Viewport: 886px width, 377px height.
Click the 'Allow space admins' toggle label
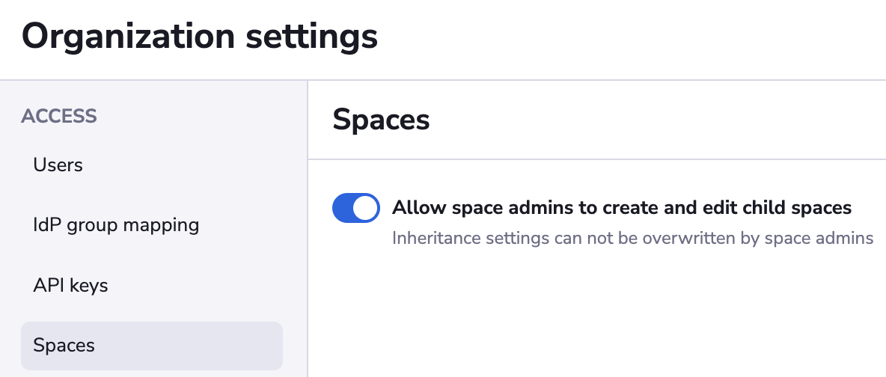click(x=621, y=207)
